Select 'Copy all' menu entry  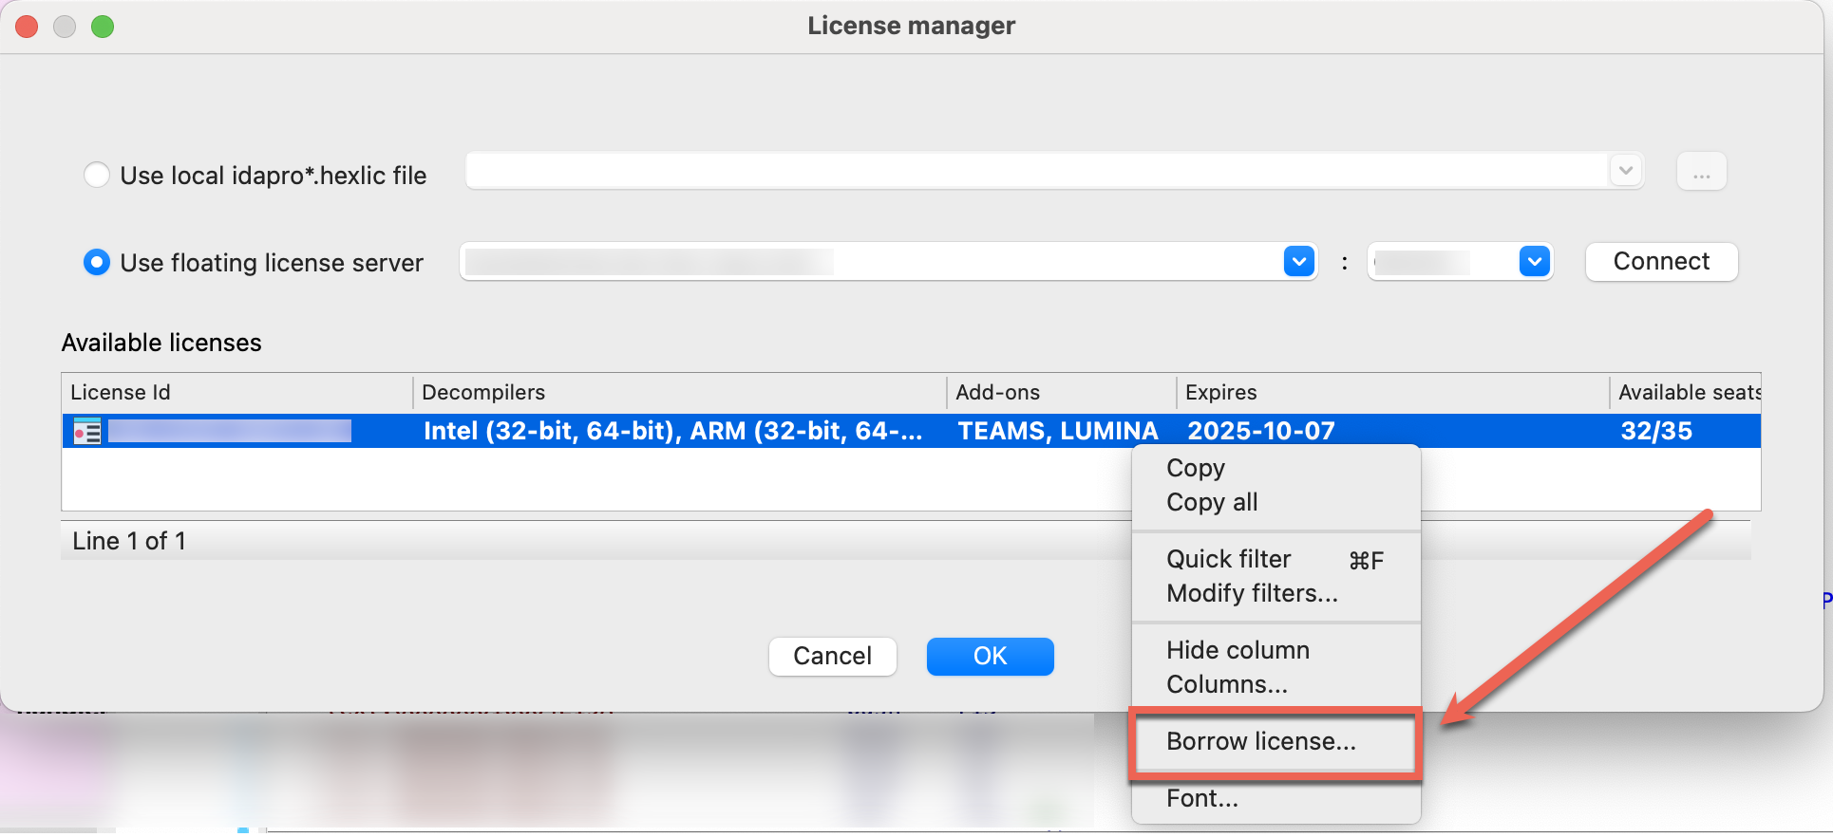[1212, 502]
